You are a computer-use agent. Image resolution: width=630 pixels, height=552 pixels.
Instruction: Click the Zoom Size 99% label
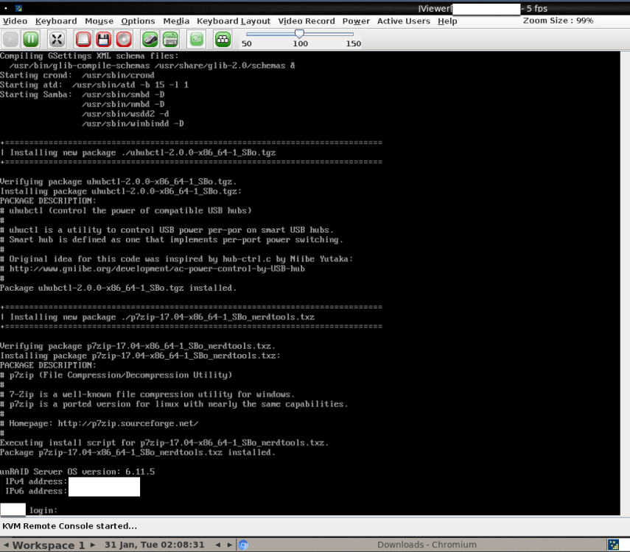[x=558, y=21]
